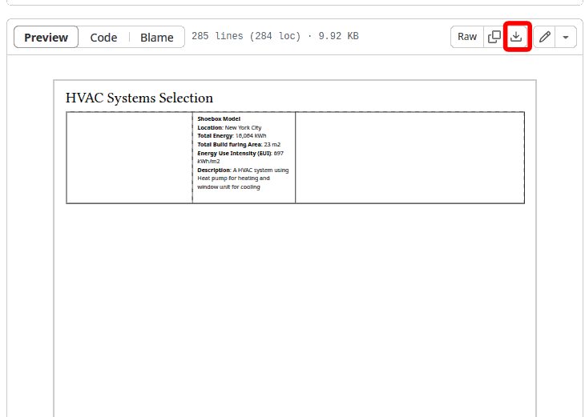The height and width of the screenshot is (417, 585).
Task: Open the Raw file view
Action: (467, 37)
